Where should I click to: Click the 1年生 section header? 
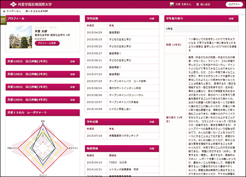click(x=201, y=29)
